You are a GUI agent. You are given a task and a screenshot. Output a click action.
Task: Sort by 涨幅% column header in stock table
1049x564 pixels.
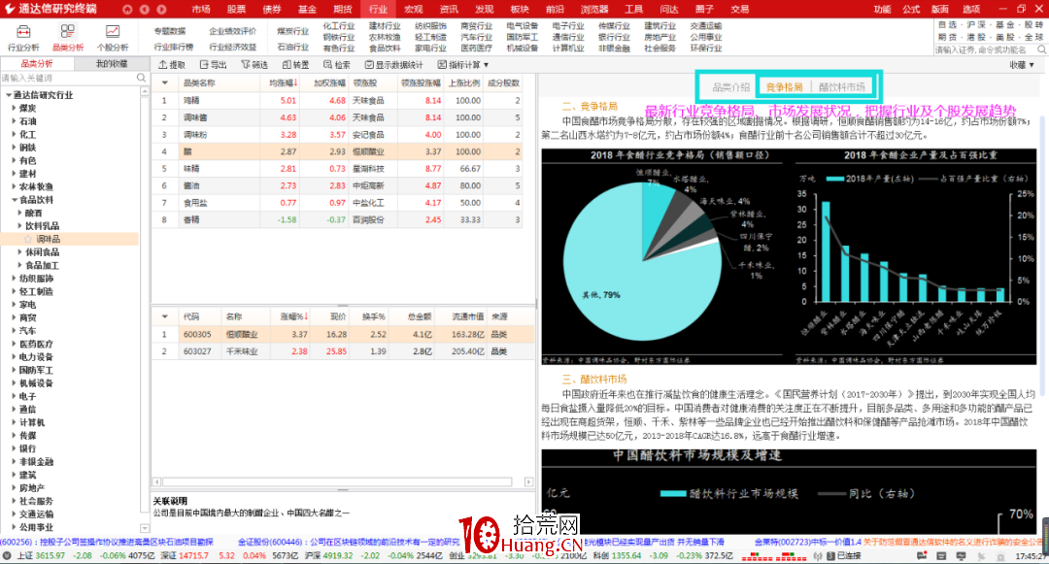pyautogui.click(x=292, y=316)
